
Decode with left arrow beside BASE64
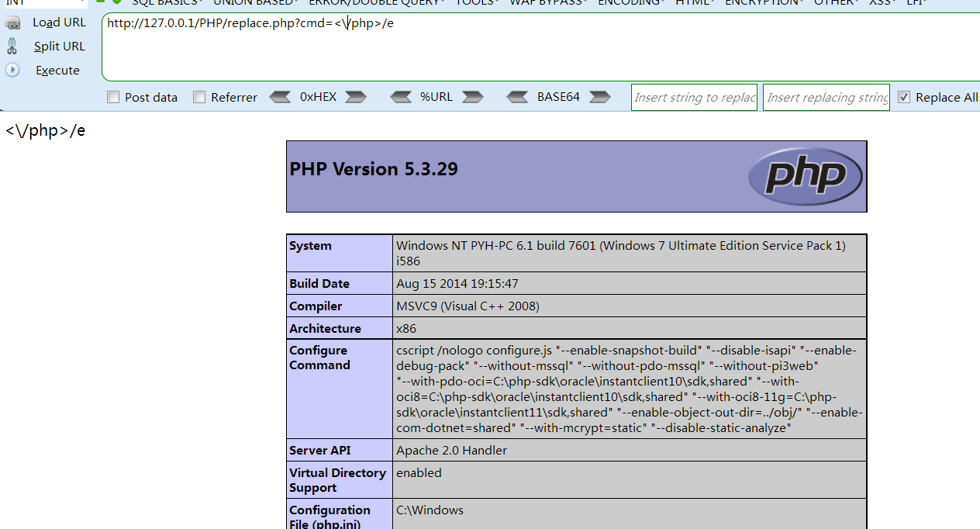coord(517,97)
